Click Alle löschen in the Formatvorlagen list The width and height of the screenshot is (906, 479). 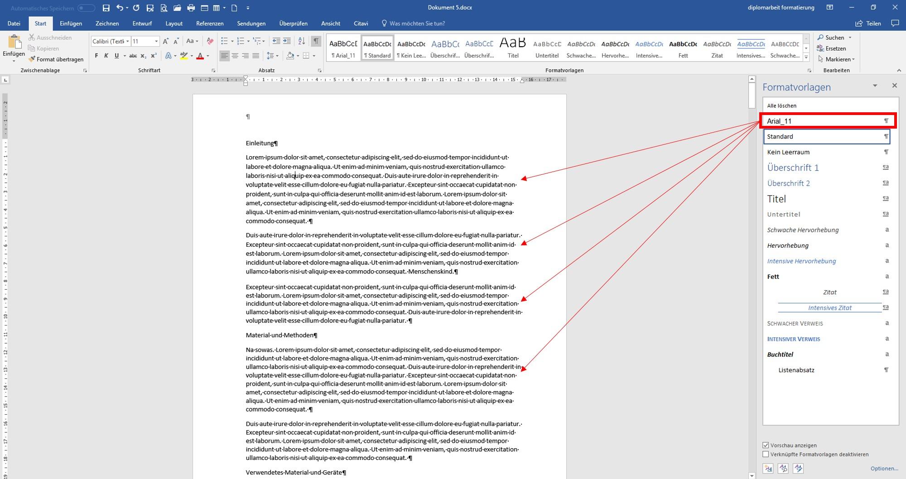coord(781,105)
